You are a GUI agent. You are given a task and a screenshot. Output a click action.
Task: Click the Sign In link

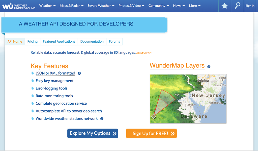coord(250,6)
